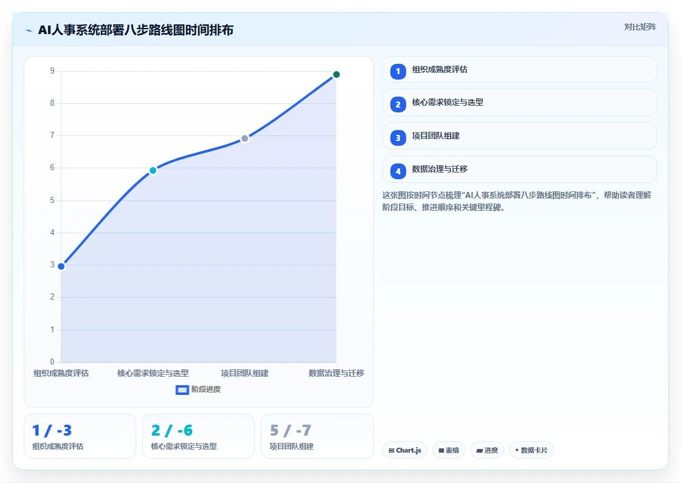Viewport: 681px width, 483px height.
Task: Click the x-axis label 核心需求锁定与选型
Action: pyautogui.click(x=153, y=373)
